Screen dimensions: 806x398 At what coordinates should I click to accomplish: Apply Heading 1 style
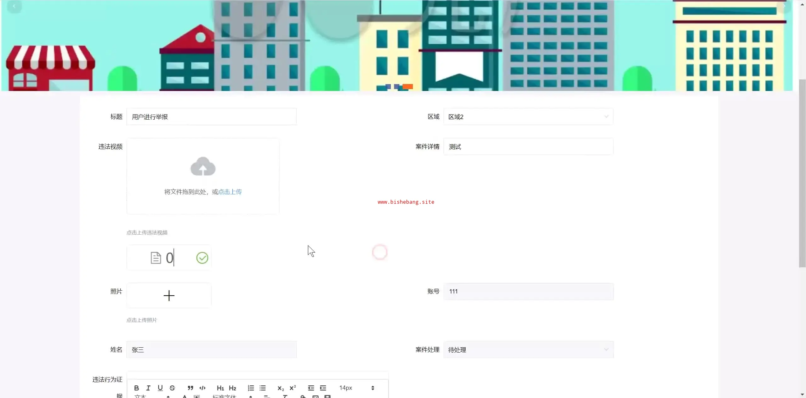(220, 388)
